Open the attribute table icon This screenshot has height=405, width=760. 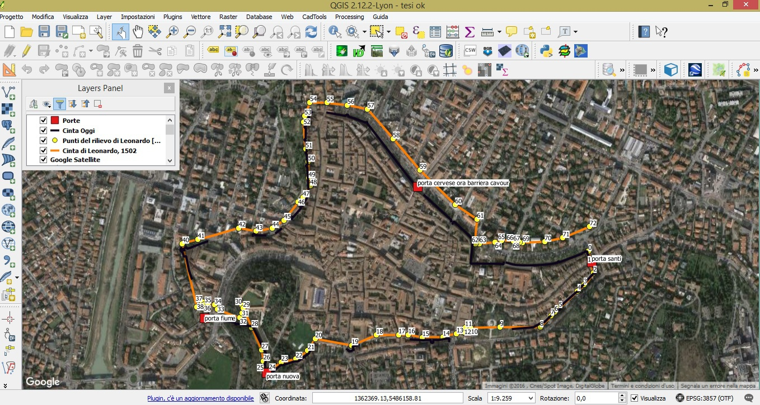(x=435, y=32)
